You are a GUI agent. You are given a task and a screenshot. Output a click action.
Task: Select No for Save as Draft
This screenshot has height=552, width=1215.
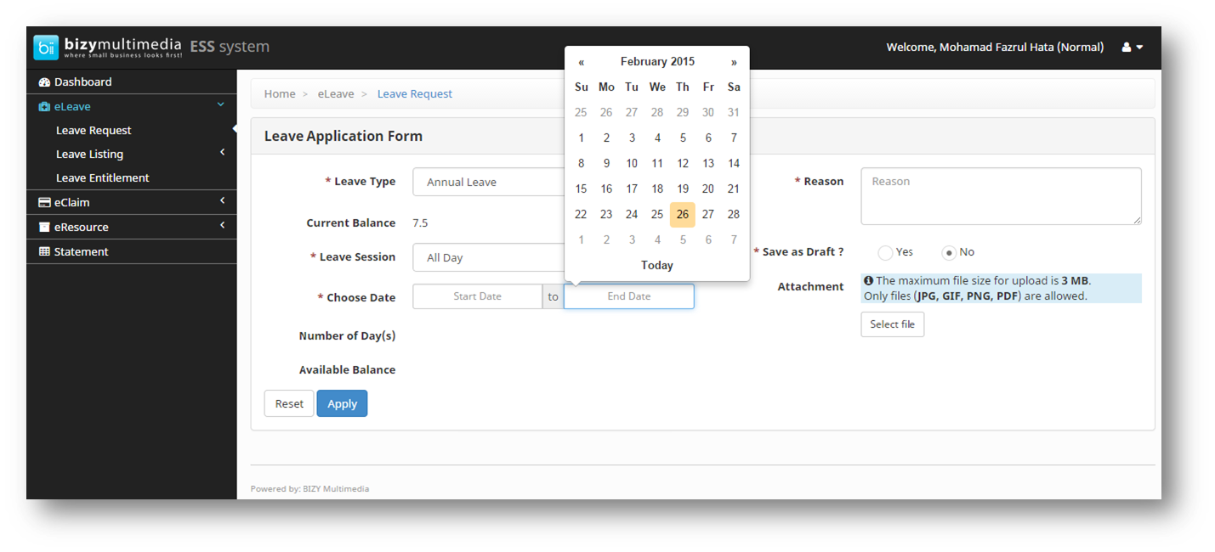[x=949, y=253]
